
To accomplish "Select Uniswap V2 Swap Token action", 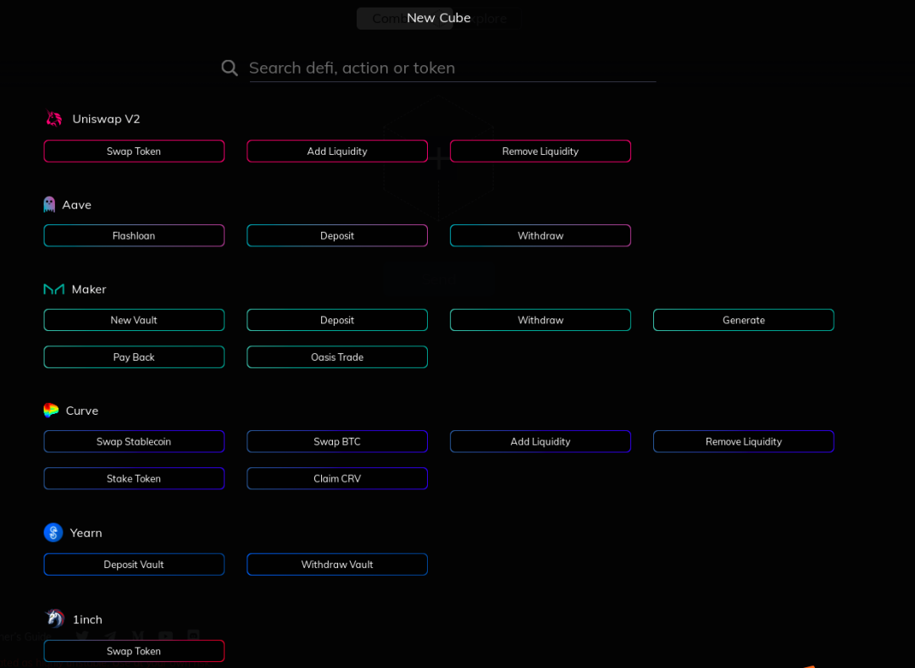I will tap(134, 151).
